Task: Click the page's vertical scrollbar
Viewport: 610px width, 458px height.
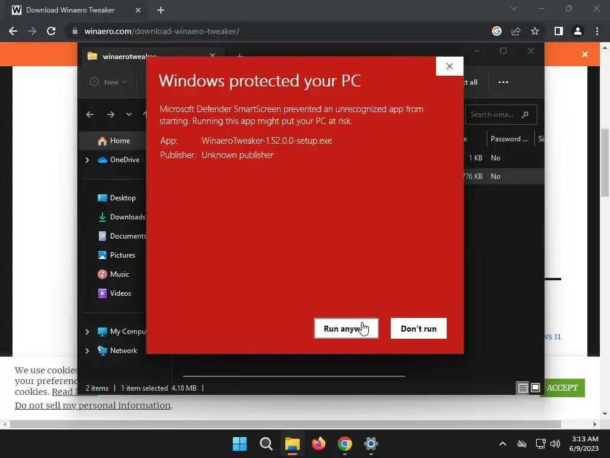Action: (x=605, y=163)
